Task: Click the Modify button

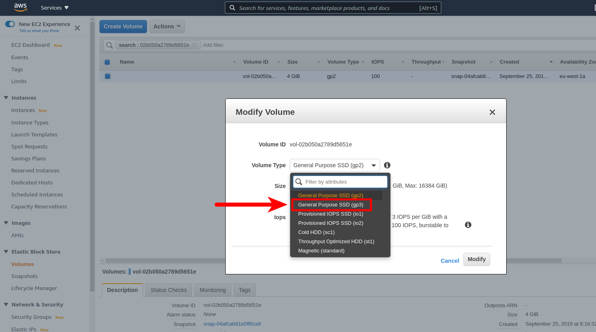Action: click(x=476, y=259)
